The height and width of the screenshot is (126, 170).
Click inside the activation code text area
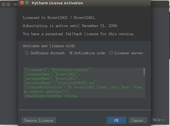click(84, 83)
